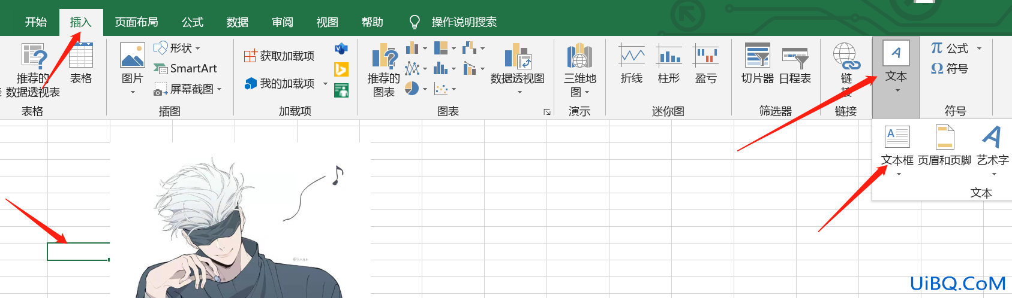Insert a Win/Loss sparkline (盈亏)
Viewport: 1012px width, 298px height.
pyautogui.click(x=706, y=64)
